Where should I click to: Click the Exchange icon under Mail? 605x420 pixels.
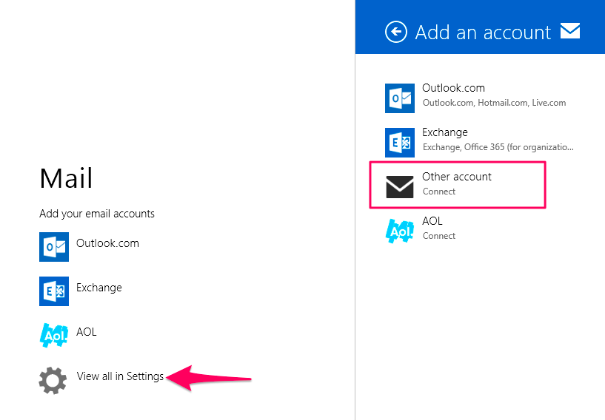[54, 291]
